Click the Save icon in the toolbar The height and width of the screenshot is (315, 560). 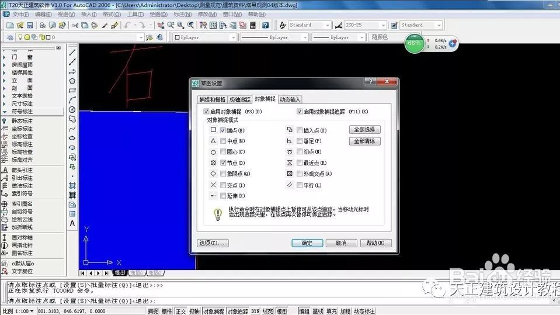30,25
